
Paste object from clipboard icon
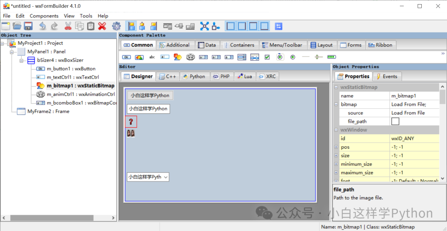(x=91, y=26)
